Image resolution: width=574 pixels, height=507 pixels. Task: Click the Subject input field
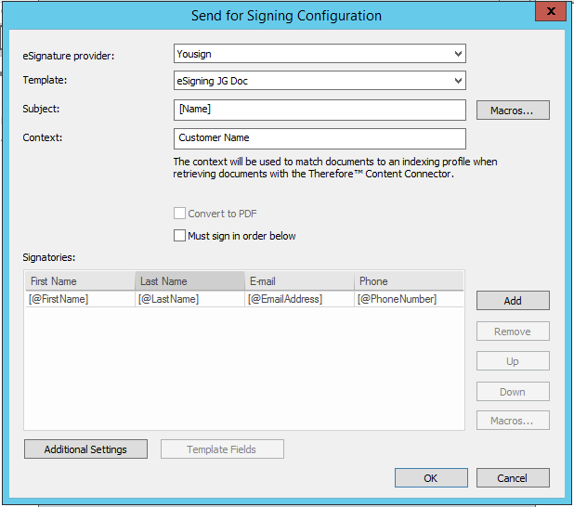click(320, 110)
